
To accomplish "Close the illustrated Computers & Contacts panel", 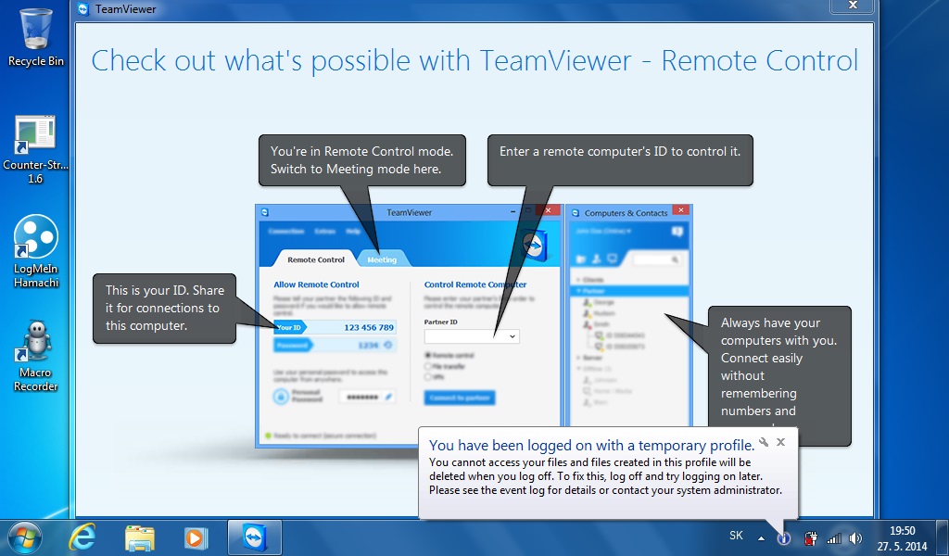I will click(681, 210).
